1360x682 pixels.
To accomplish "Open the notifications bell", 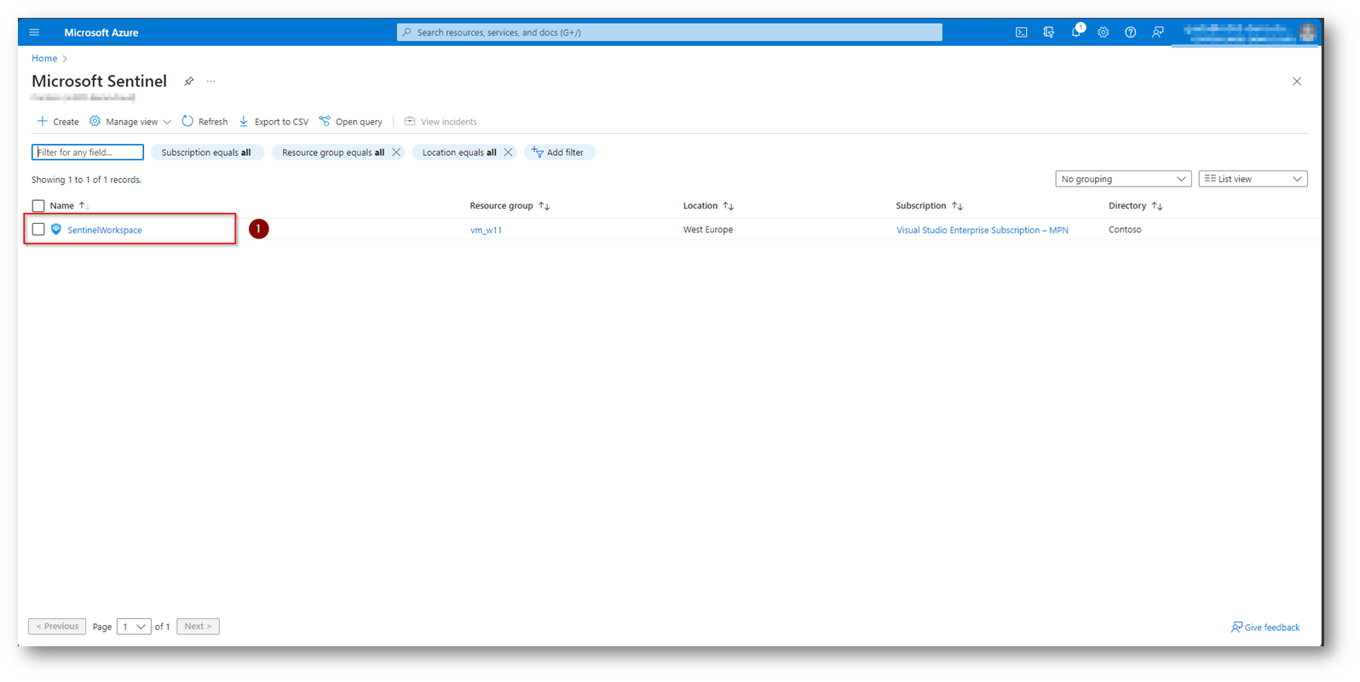I will tap(1076, 32).
